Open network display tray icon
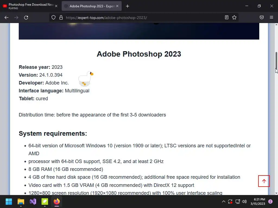Image resolution: width=278 pixels, height=208 pixels. pyautogui.click(x=238, y=201)
